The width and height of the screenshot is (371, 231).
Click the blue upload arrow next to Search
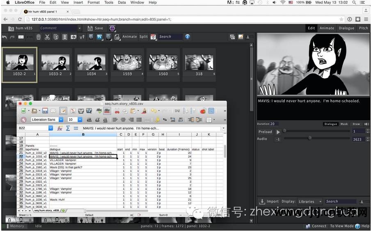pyautogui.click(x=188, y=37)
